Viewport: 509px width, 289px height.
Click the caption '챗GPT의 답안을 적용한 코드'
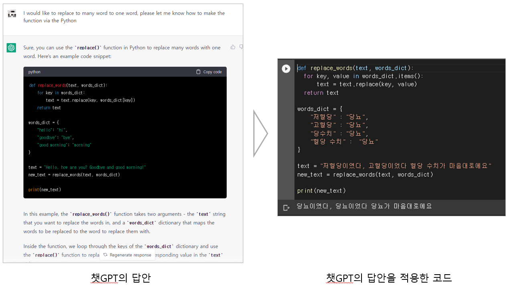(389, 278)
